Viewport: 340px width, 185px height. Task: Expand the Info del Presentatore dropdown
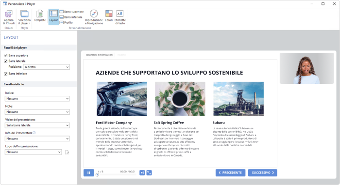coord(37,139)
